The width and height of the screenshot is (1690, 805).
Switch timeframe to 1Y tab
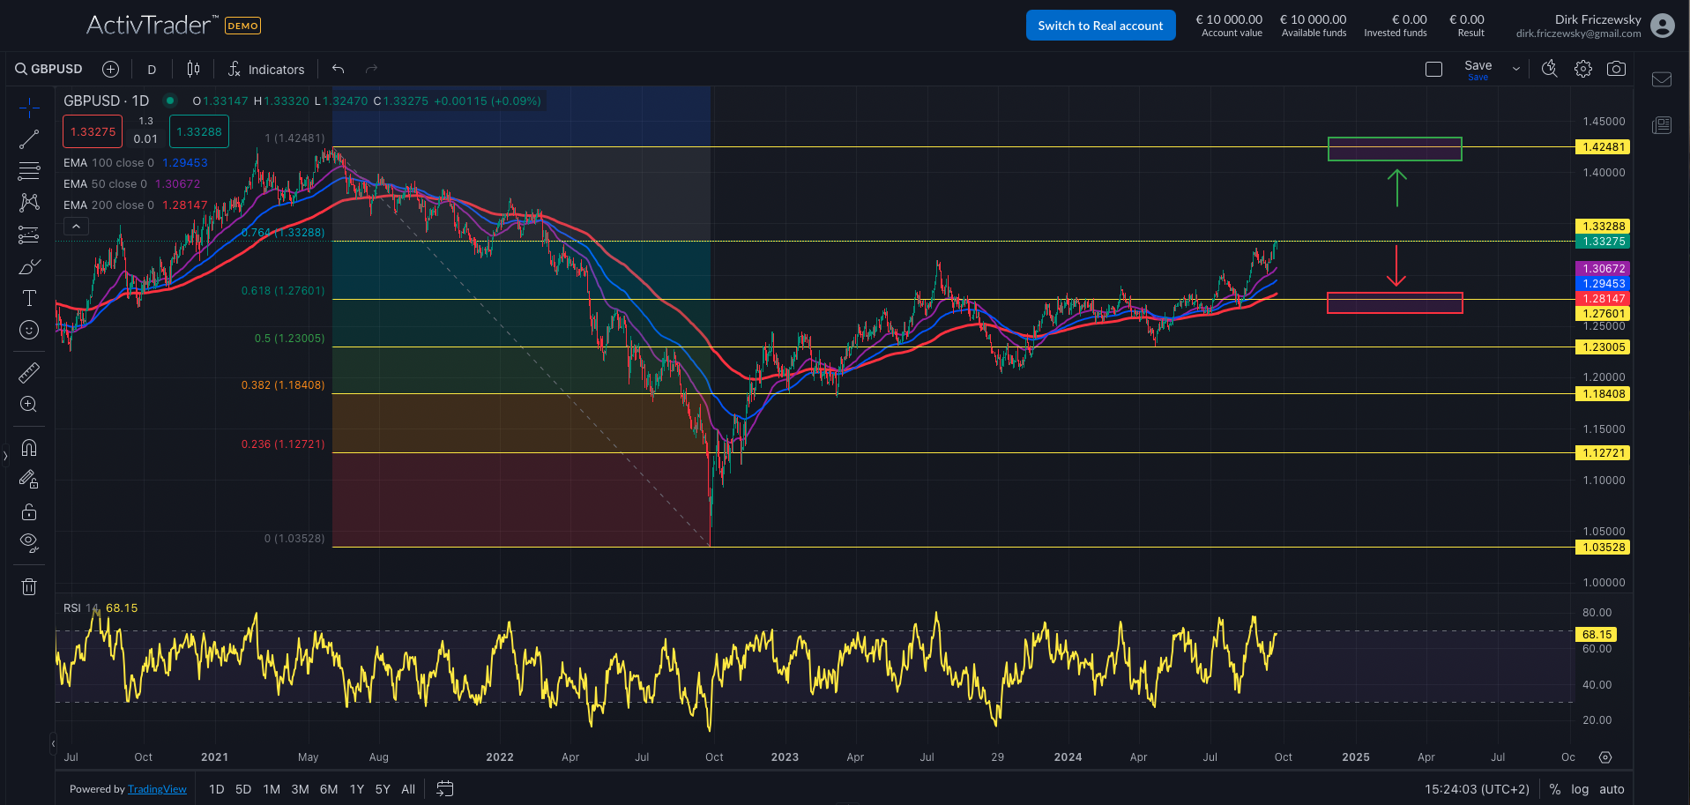[x=356, y=788]
